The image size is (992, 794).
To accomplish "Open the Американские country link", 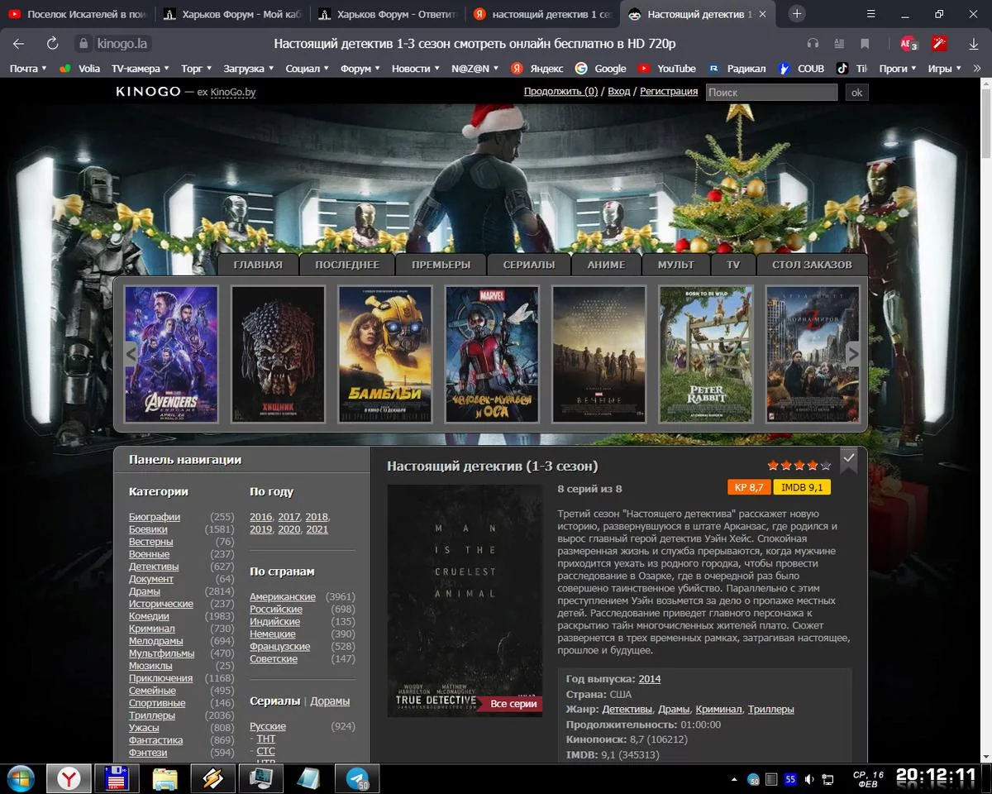I will [x=283, y=596].
